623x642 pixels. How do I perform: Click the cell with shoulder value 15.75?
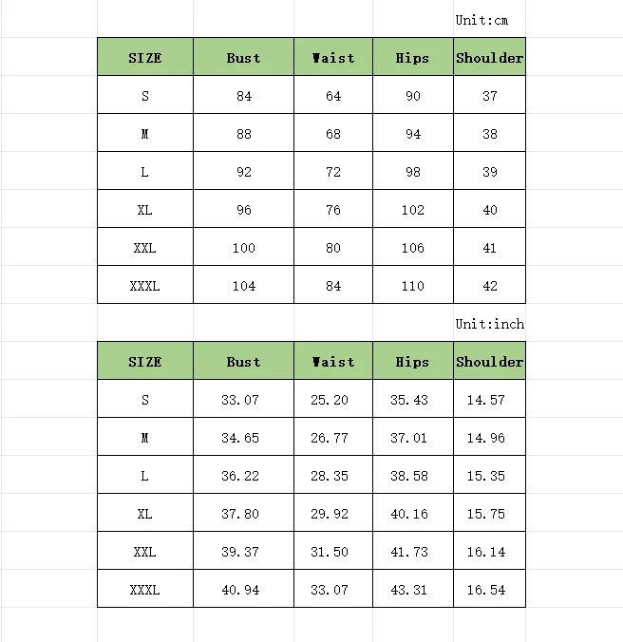point(489,513)
